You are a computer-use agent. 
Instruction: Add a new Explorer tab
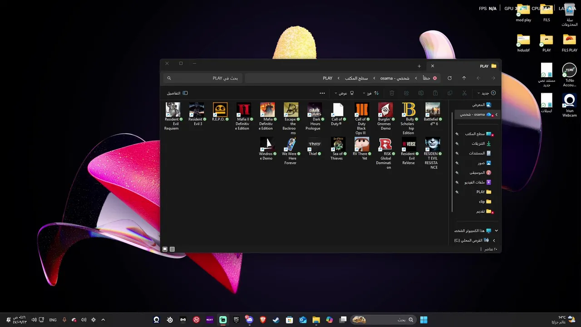[419, 66]
